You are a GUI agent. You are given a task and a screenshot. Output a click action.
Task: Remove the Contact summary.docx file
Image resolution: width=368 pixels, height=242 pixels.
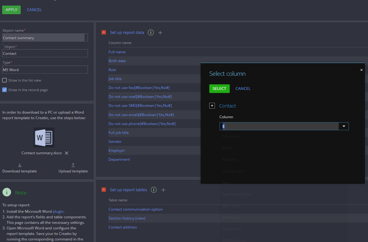pyautogui.click(x=66, y=153)
